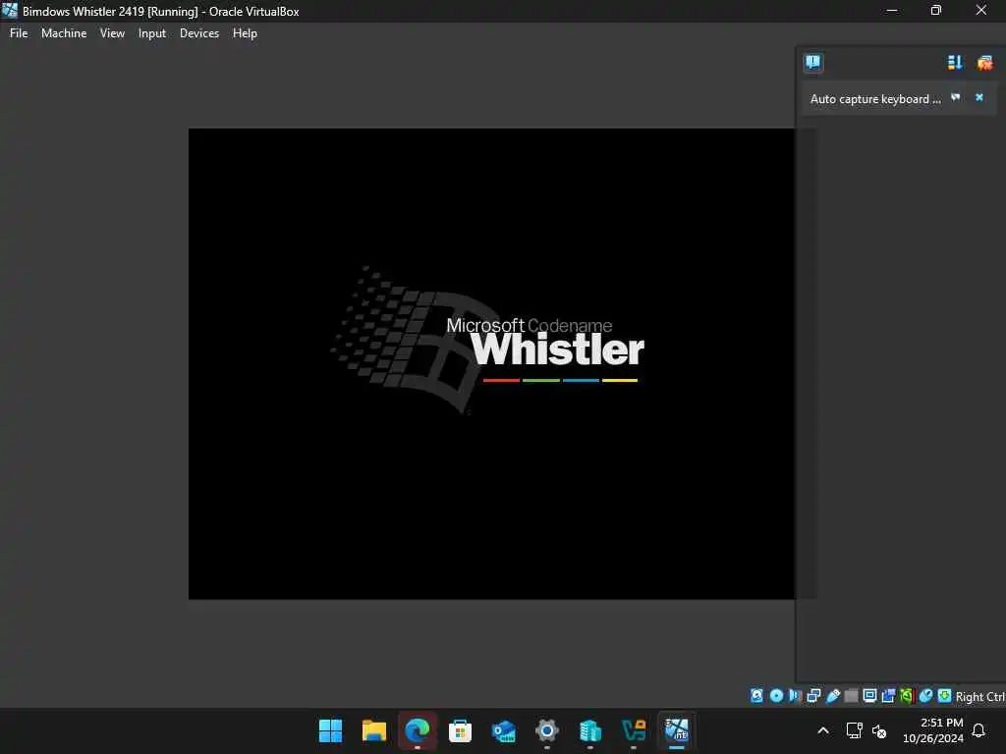Click the VirtualBox window title icon
Image resolution: width=1006 pixels, height=754 pixels.
coord(9,10)
